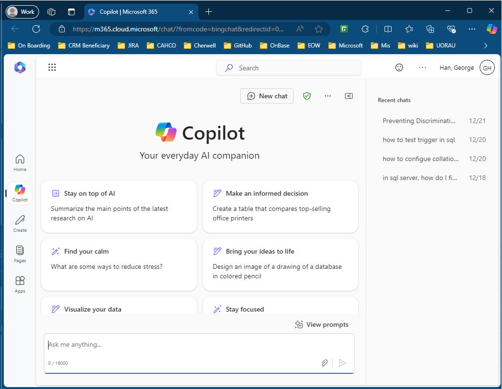Open the Work profile button
This screenshot has width=502, height=389.
pyautogui.click(x=22, y=12)
